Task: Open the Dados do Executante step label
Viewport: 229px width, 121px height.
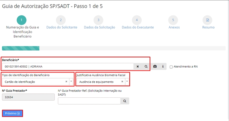Action: (x=138, y=27)
